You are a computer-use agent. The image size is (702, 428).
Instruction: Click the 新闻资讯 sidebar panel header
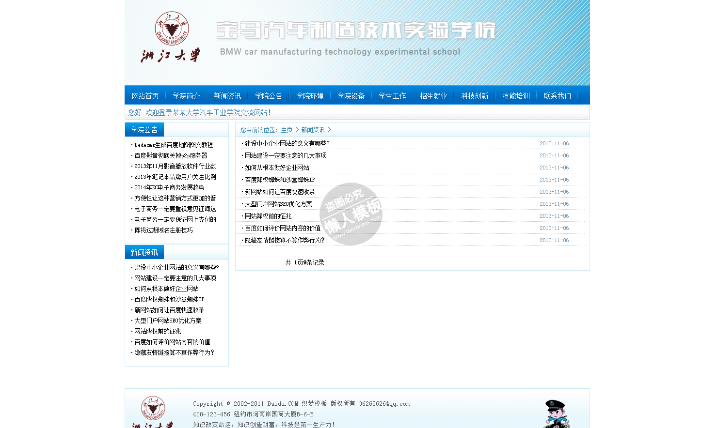pyautogui.click(x=144, y=252)
